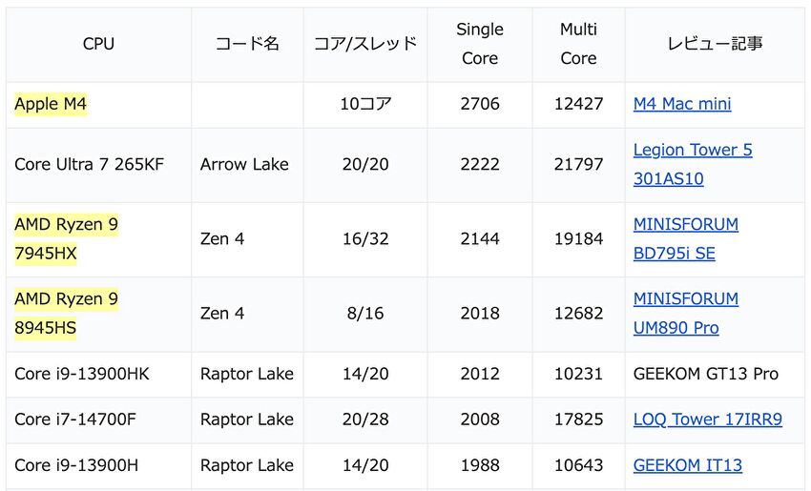Select the コア/スレッド column header
The height and width of the screenshot is (491, 811).
click(x=365, y=44)
